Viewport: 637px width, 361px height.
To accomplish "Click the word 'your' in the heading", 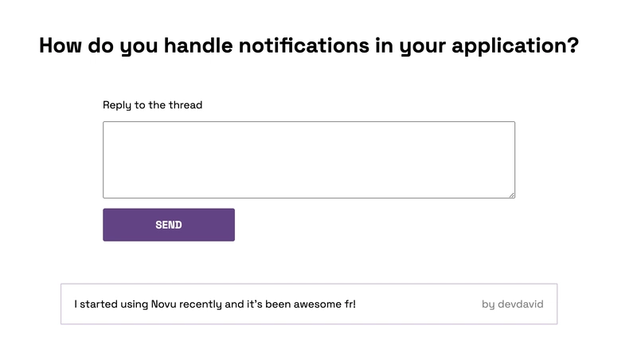I will point(423,46).
